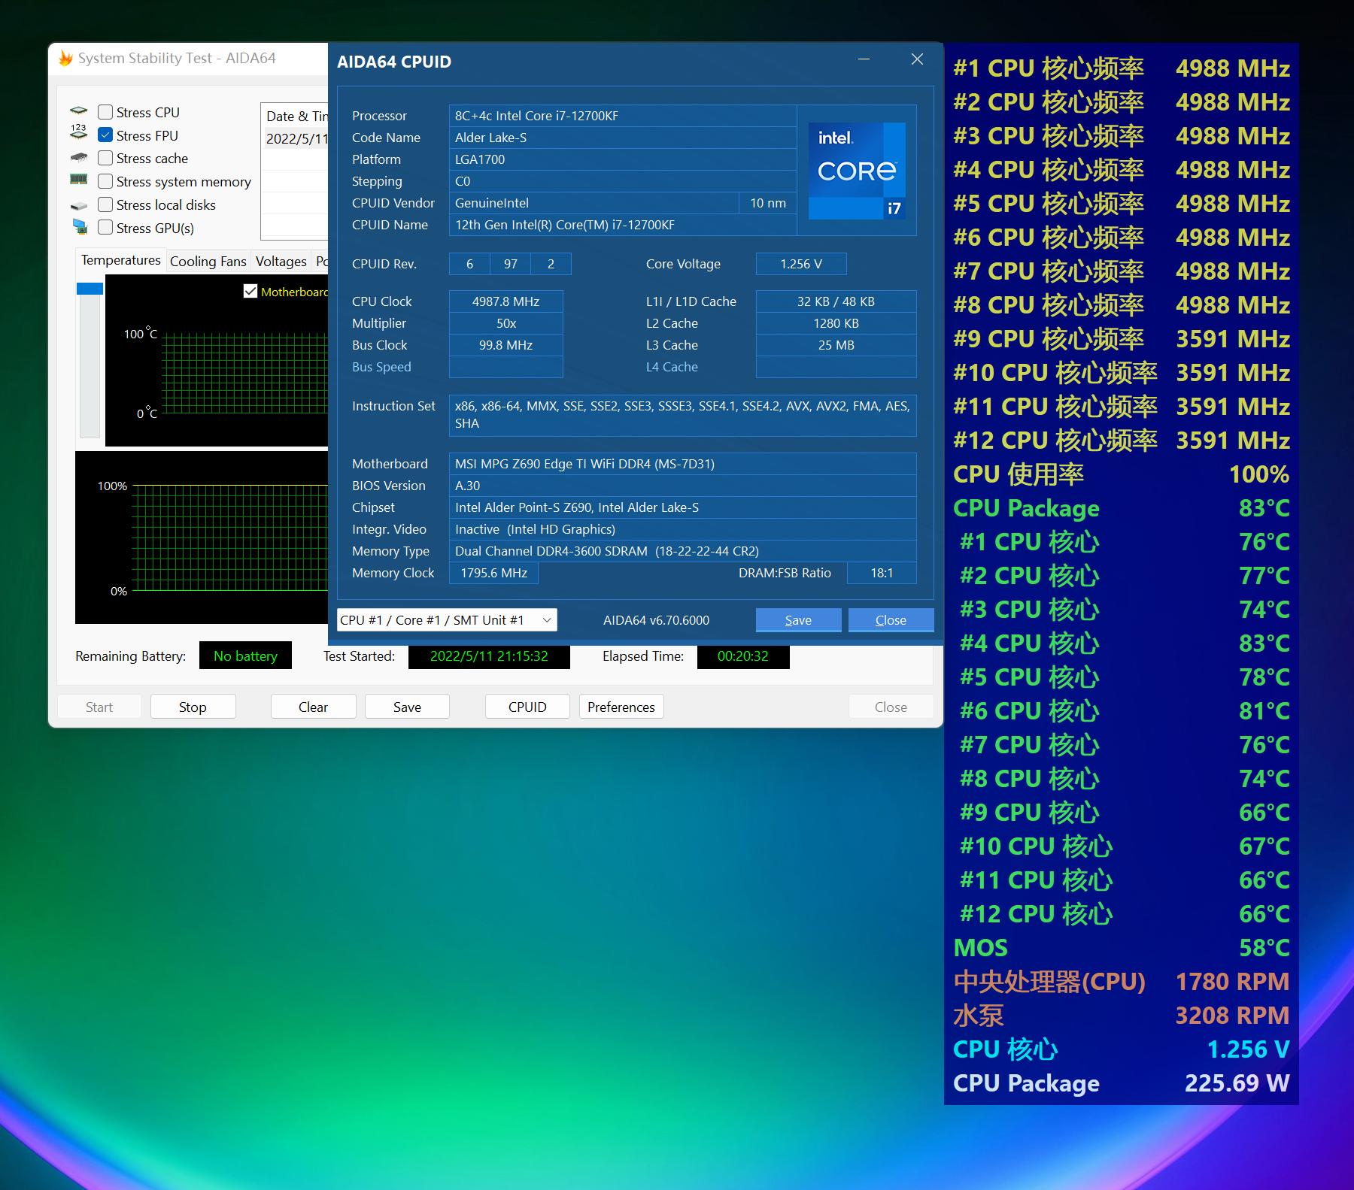Click Save in the CPUID dialog

(797, 620)
